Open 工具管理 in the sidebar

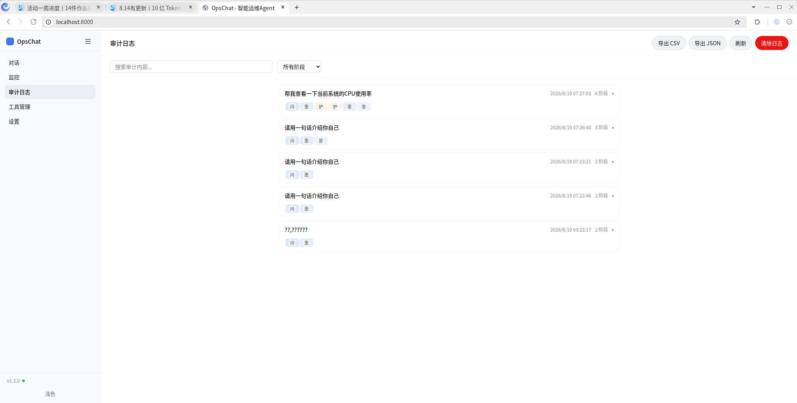point(50,107)
